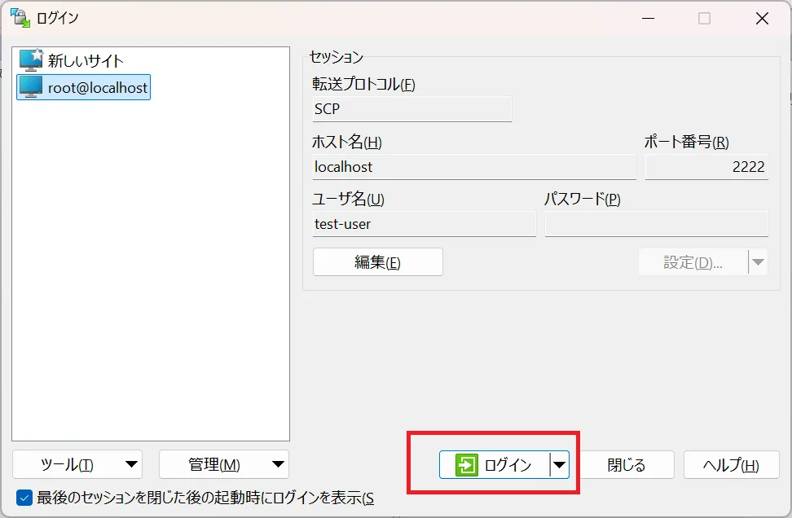This screenshot has width=792, height=518.
Task: Click the 設定(D)... button
Action: tap(693, 262)
